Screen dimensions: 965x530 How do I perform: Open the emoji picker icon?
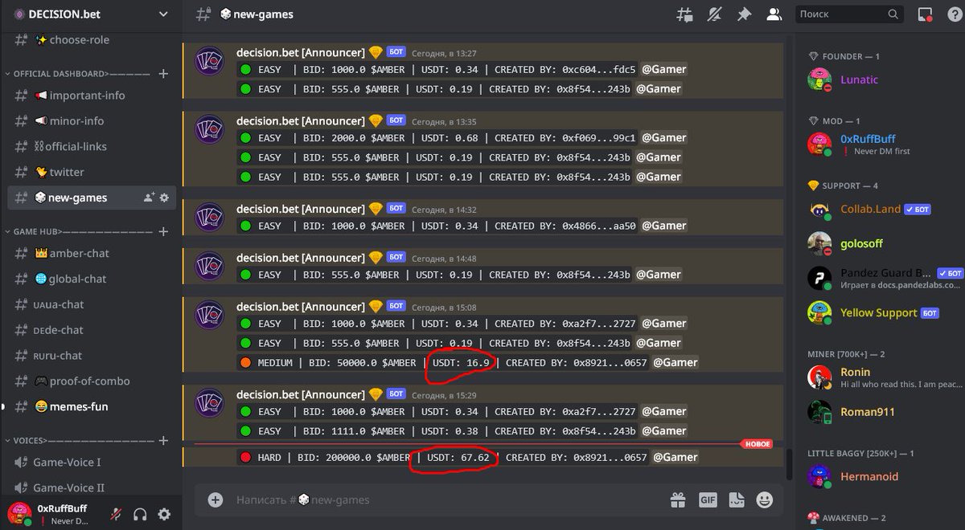(765, 499)
